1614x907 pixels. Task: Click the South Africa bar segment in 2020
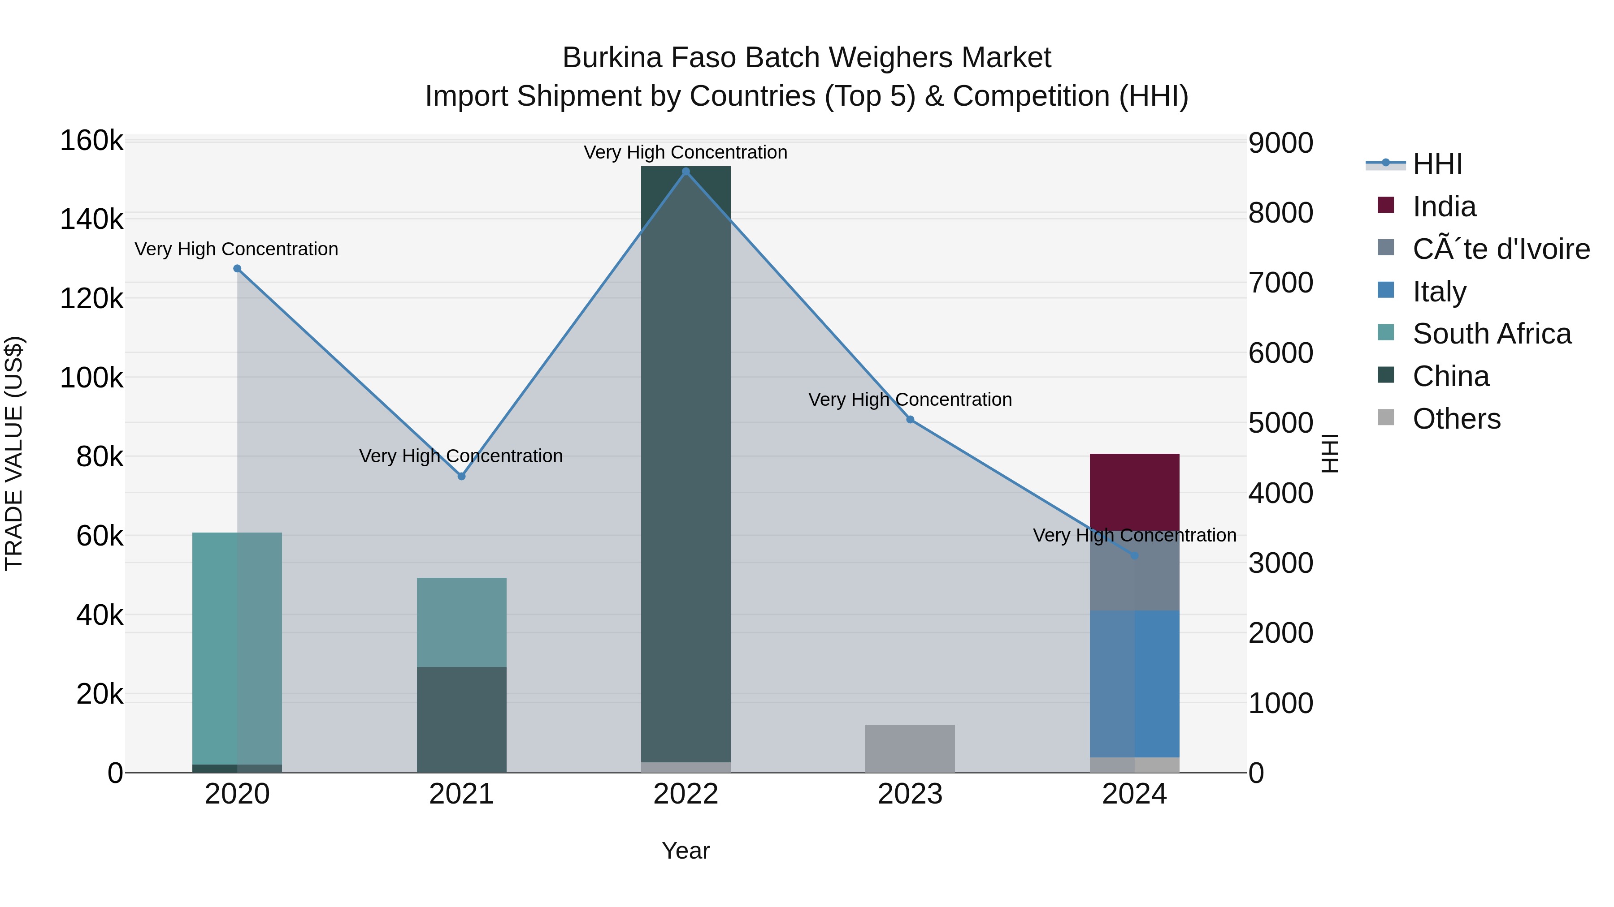tap(238, 649)
